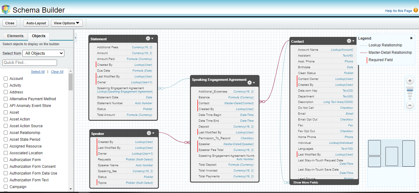Screen dimensions: 419x193
Task: Select the Due Date field
Action: pos(124,71)
